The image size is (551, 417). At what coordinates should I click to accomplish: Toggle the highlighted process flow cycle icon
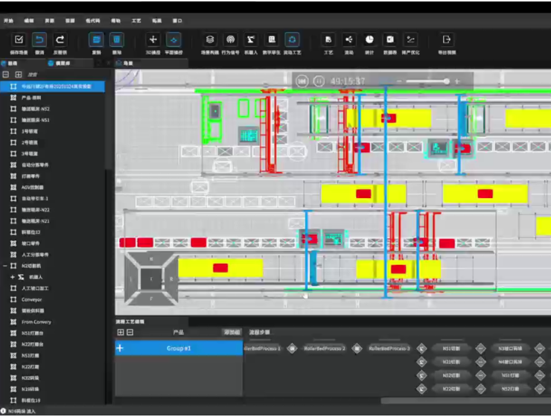pyautogui.click(x=292, y=39)
